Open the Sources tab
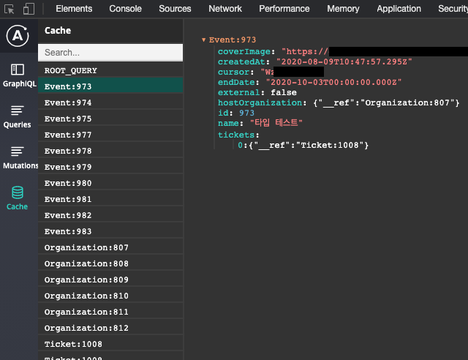Image resolution: width=468 pixels, height=360 pixels. coord(175,9)
